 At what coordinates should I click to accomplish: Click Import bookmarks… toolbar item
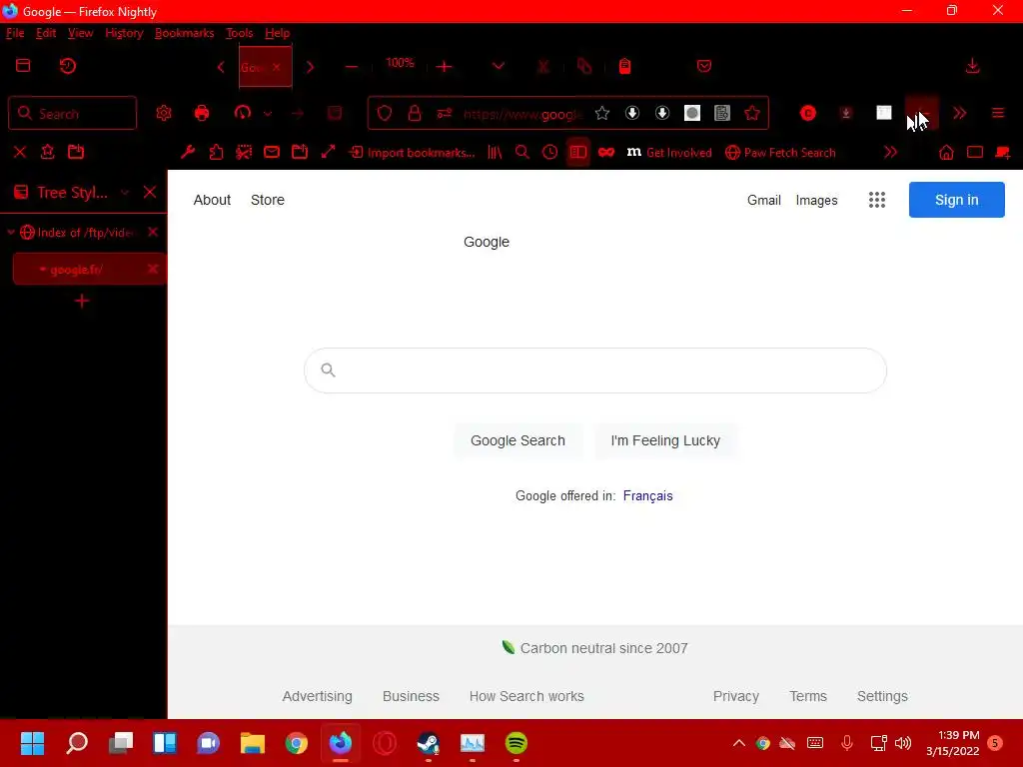[413, 153]
